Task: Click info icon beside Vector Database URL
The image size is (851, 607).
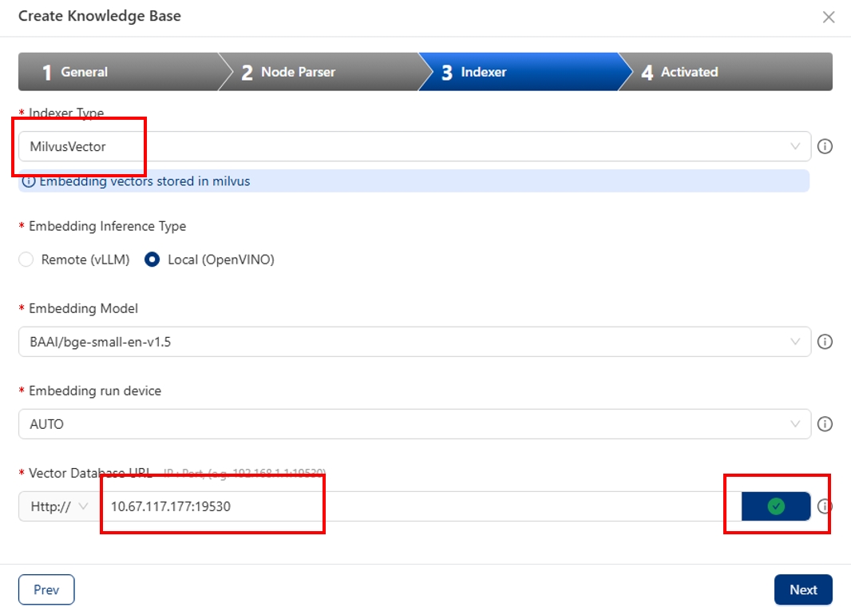Action: click(x=825, y=506)
